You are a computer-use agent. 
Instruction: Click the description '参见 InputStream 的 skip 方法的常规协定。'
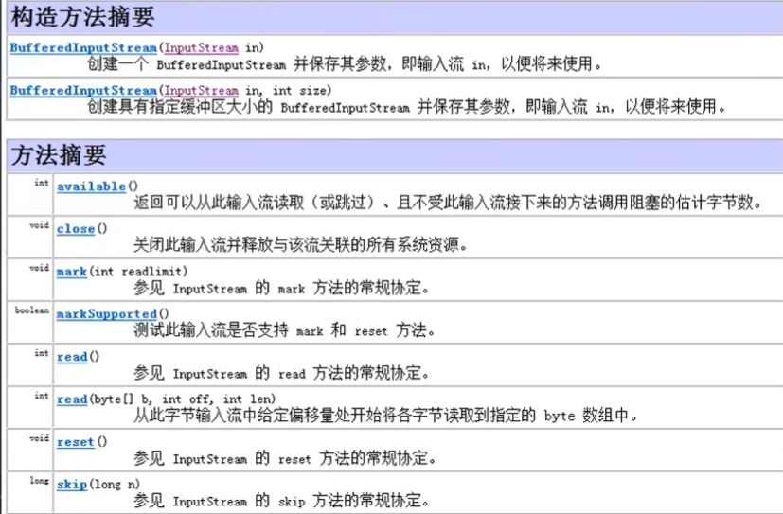click(281, 501)
